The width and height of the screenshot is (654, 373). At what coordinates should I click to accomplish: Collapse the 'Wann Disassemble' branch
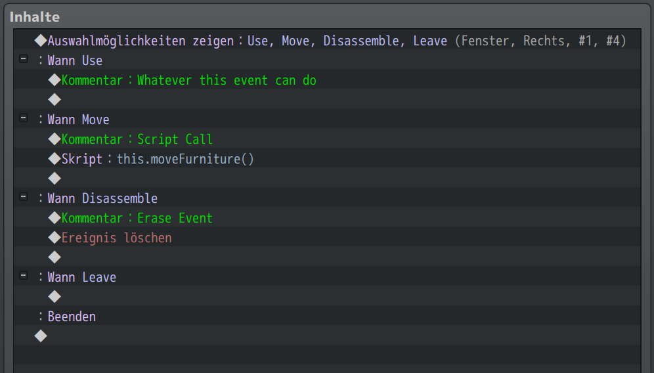24,197
